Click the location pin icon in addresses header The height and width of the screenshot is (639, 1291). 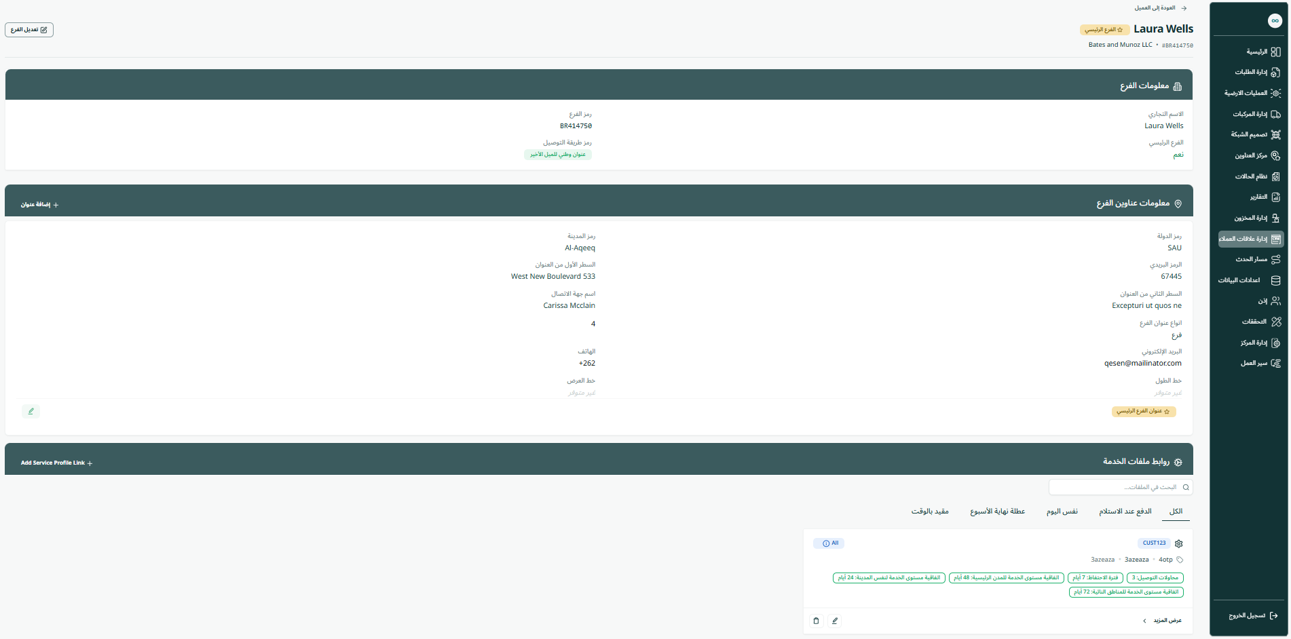pos(1178,204)
